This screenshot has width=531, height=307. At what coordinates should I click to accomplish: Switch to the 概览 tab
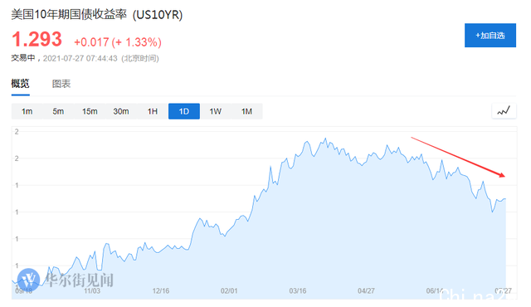20,83
